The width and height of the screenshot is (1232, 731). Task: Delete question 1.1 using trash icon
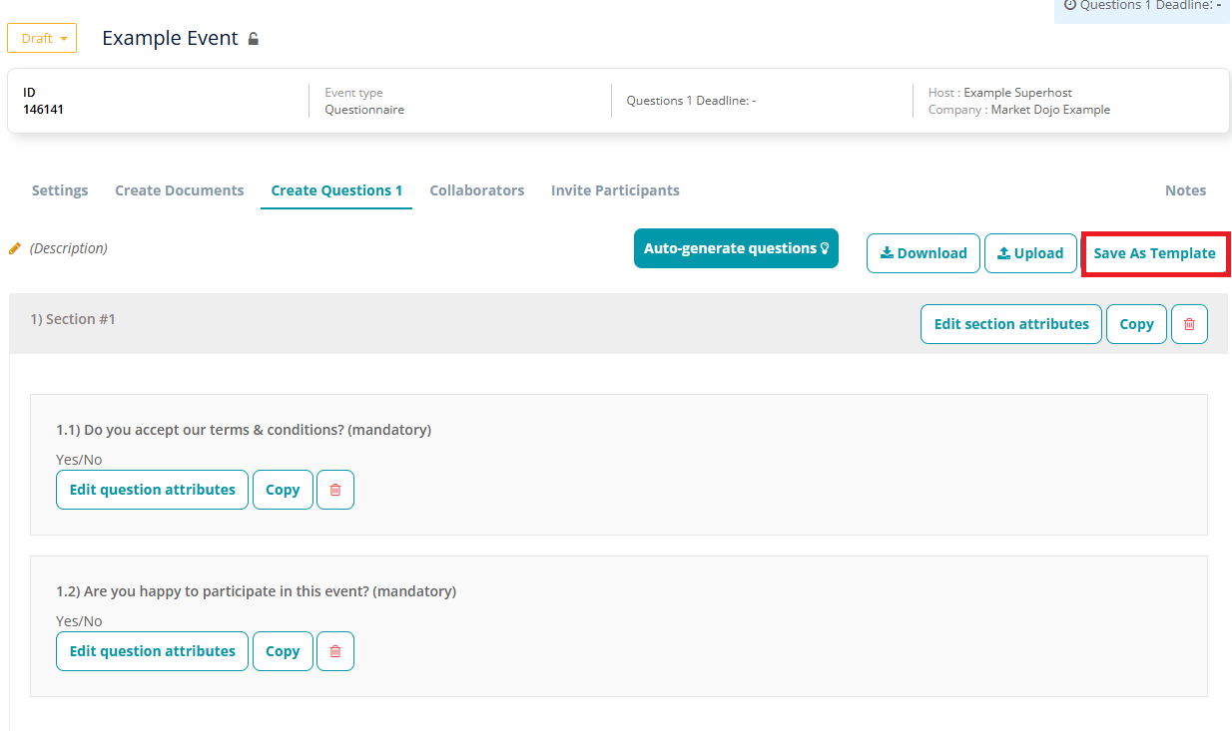[x=335, y=490]
